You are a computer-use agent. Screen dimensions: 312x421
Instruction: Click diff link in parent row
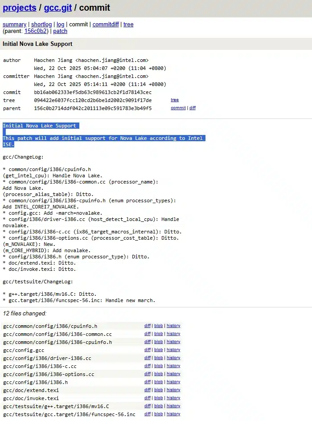192,108
